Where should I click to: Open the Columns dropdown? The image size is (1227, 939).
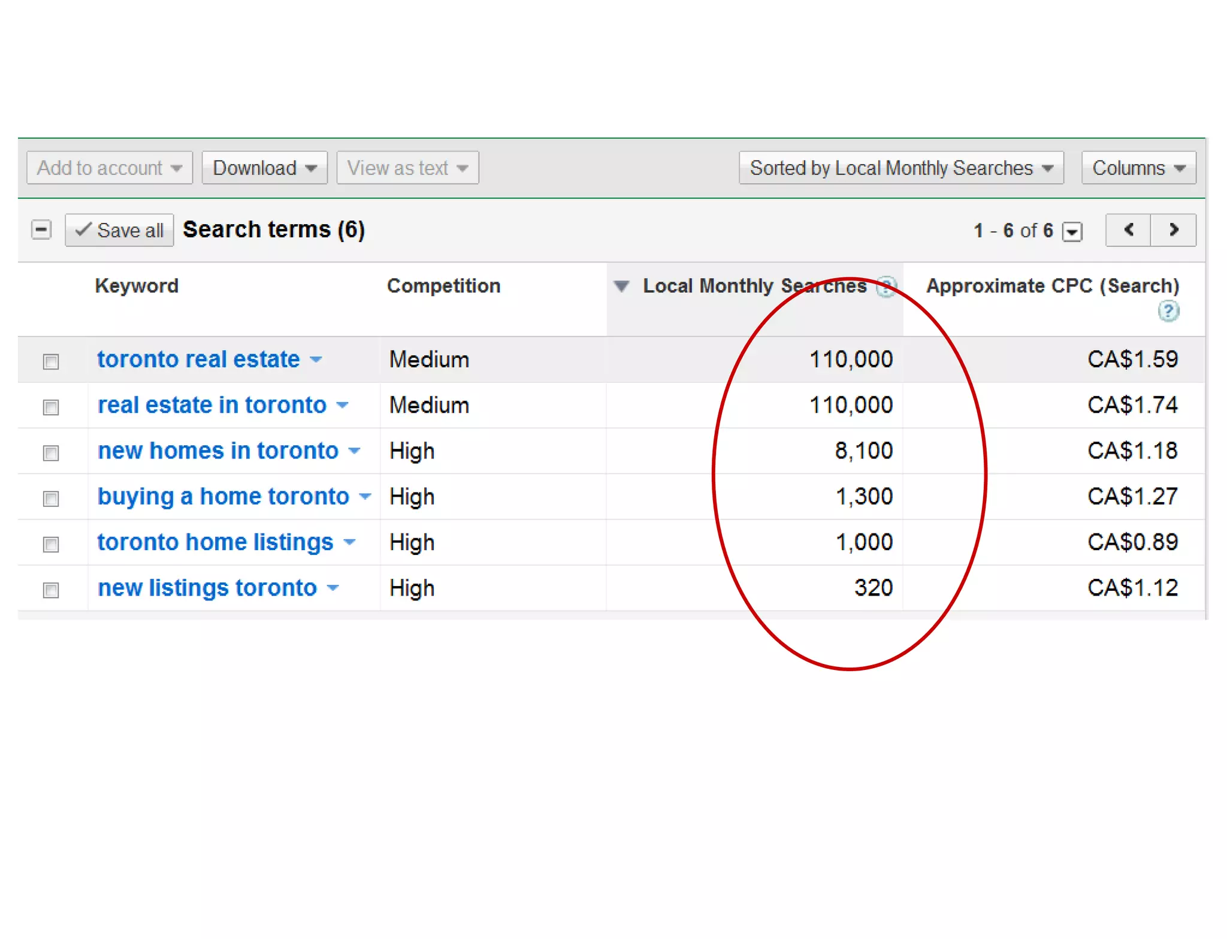1138,168
